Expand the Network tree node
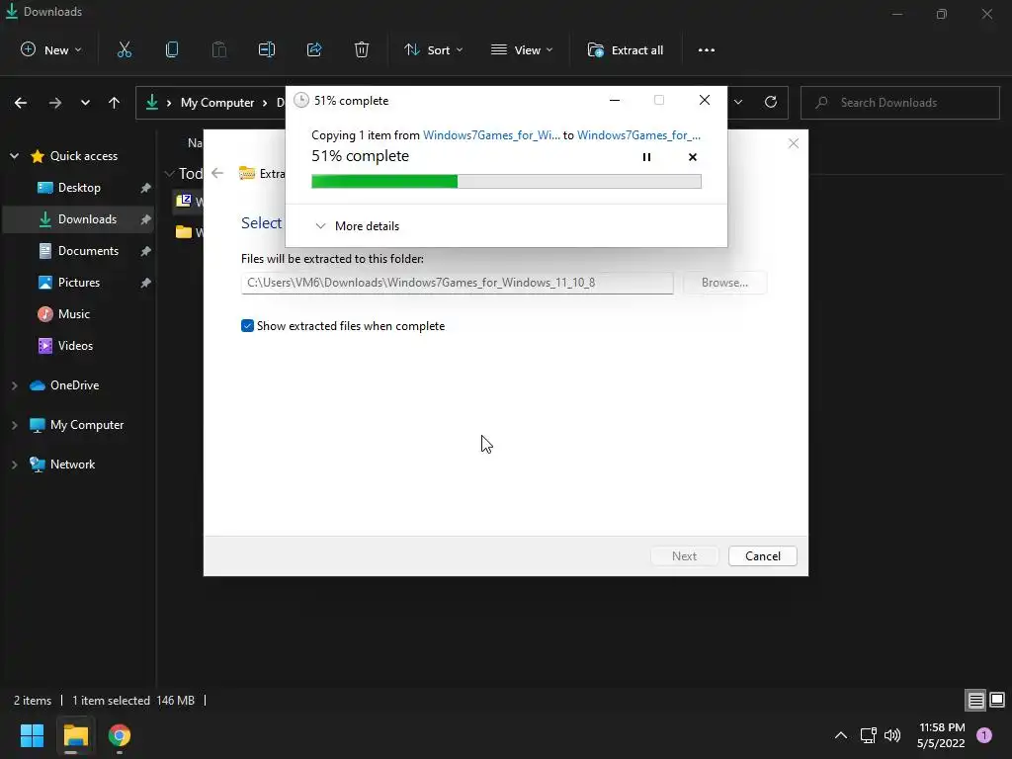 pyautogui.click(x=14, y=464)
